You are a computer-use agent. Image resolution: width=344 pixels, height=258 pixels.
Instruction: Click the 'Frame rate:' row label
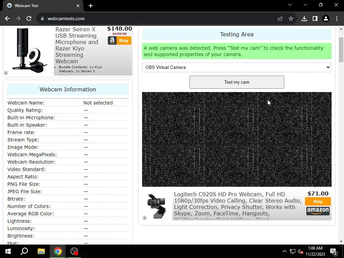click(x=21, y=132)
